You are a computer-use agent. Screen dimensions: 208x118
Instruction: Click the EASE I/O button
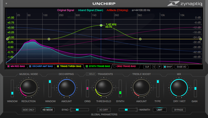181,67
